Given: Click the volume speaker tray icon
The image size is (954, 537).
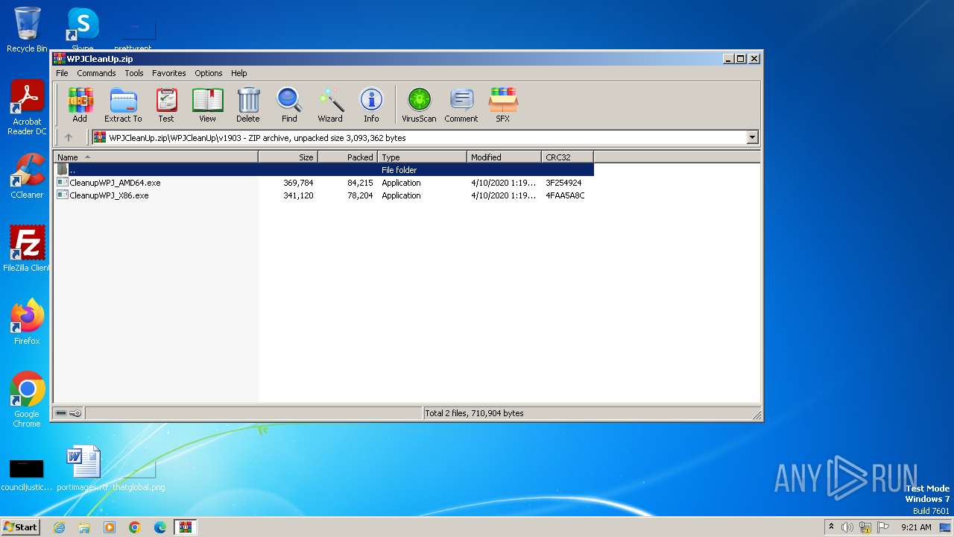Looking at the screenshot, I should click(847, 527).
